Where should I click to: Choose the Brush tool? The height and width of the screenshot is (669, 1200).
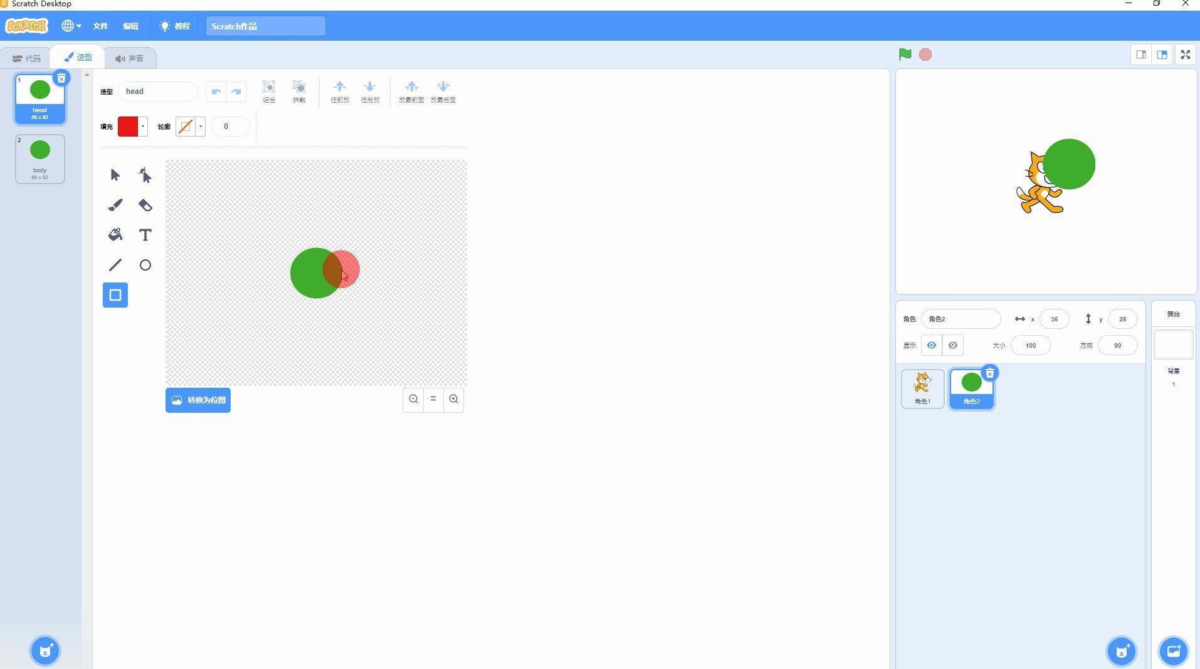click(x=115, y=205)
